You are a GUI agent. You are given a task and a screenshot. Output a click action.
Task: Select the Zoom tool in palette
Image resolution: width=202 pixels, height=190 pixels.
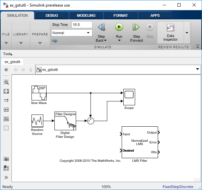coord(6,82)
